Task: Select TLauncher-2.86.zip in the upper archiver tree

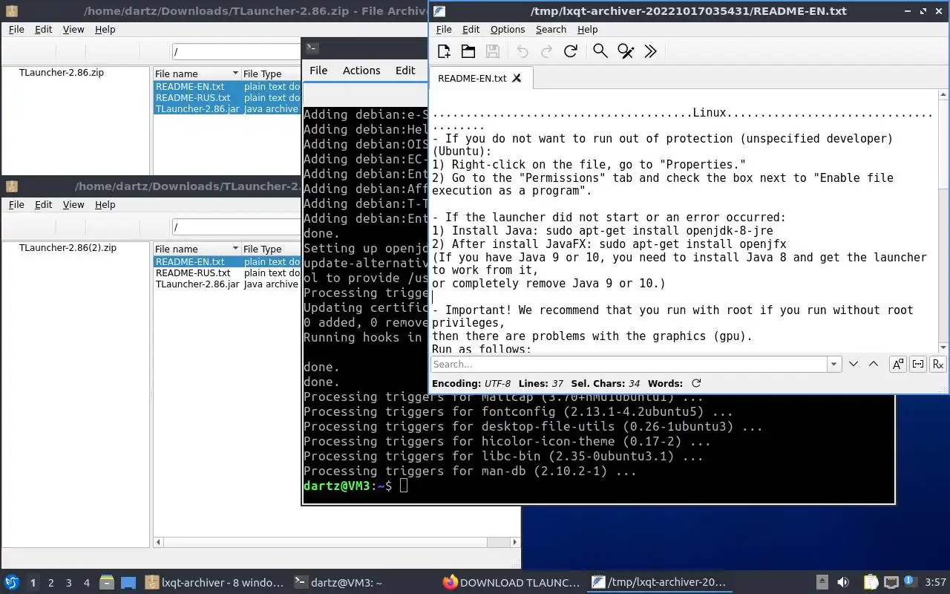Action: pyautogui.click(x=62, y=73)
